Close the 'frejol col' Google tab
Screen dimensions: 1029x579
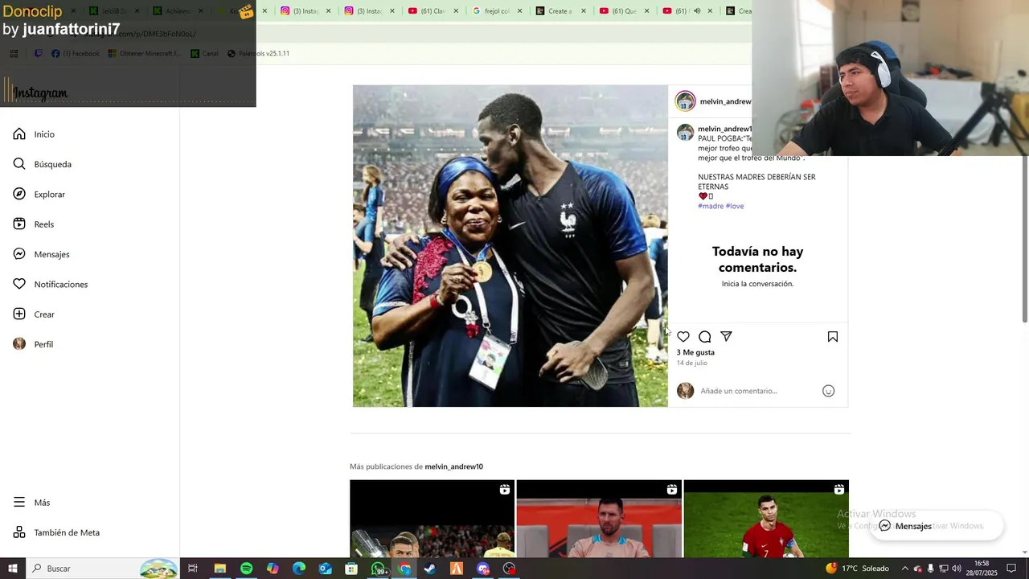tap(520, 11)
